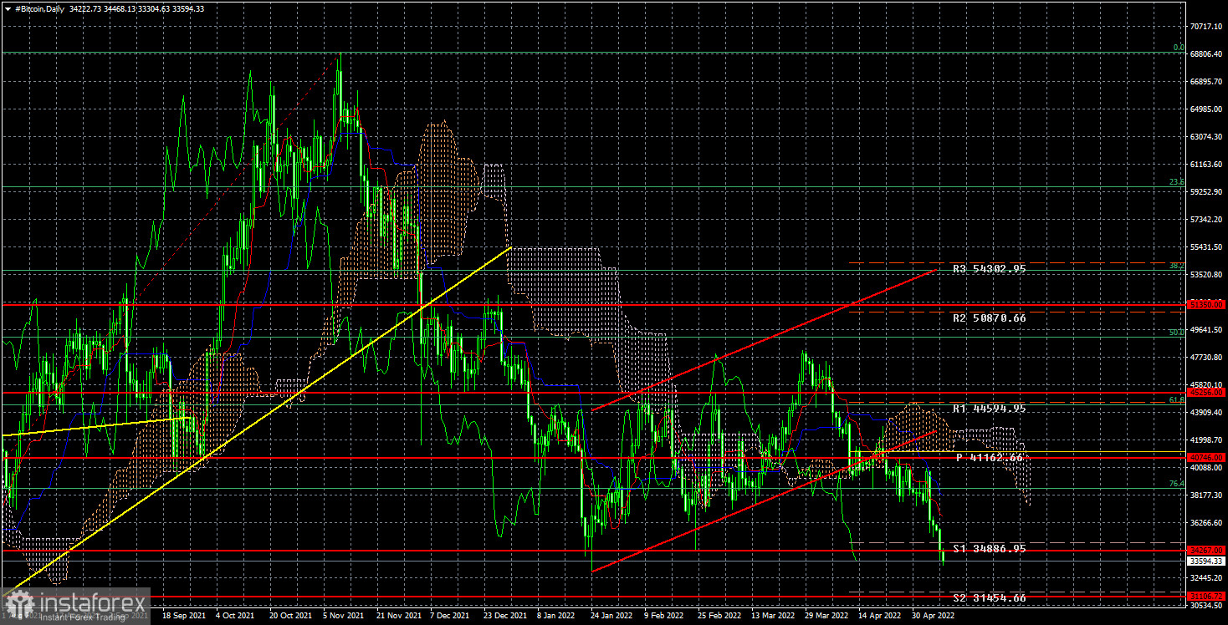
Task: Click the 23.6 Fibonacci level label
Action: coord(1176,182)
